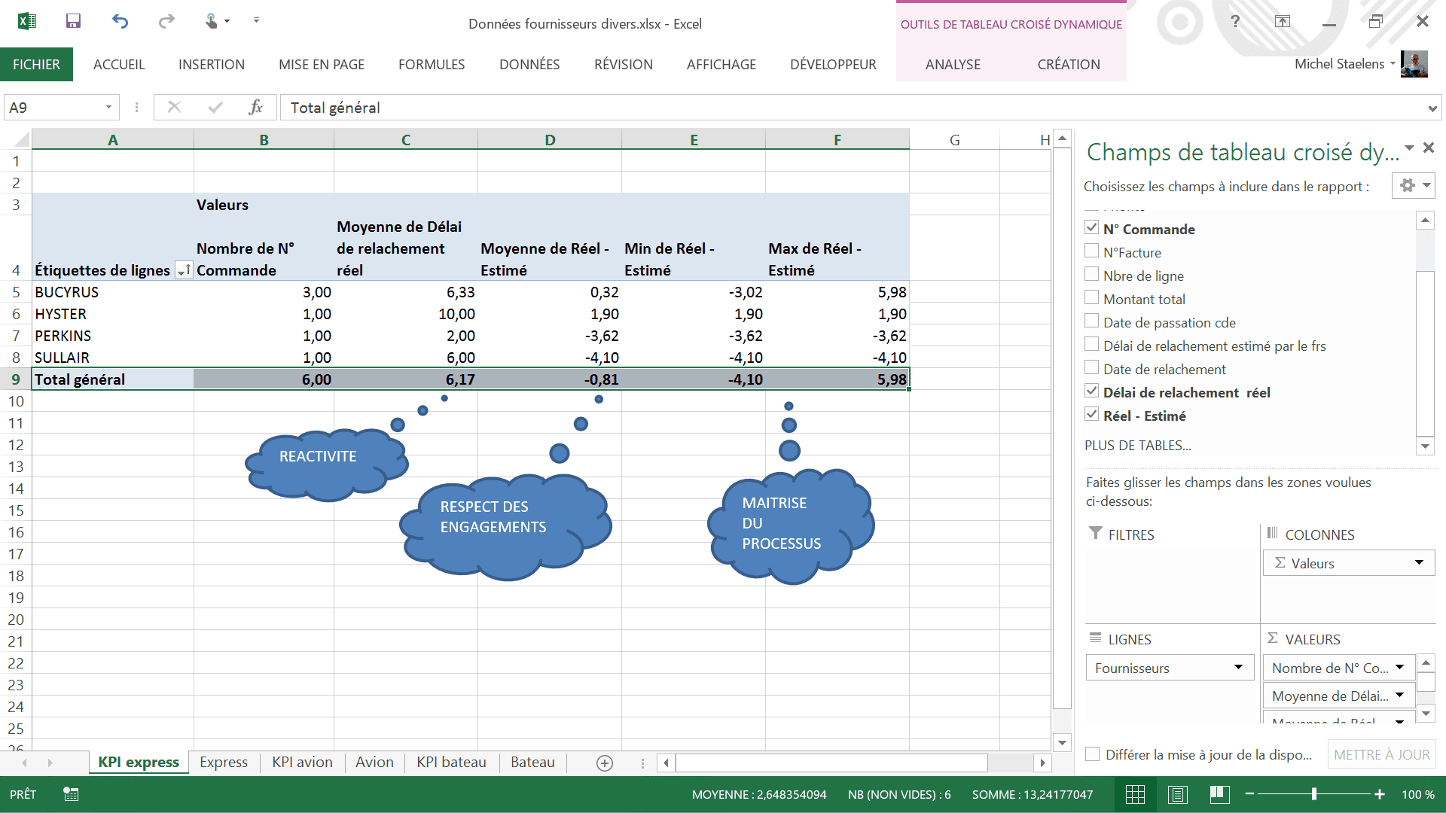Expand the Fournisseurs field dropdown in LIGNES
The image size is (1446, 813).
click(1237, 668)
